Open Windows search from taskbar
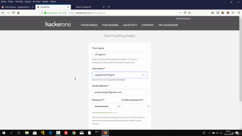Screen dimensions: 242x136 (11, 133)
